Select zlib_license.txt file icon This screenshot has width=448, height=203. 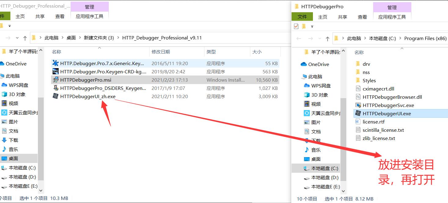pyautogui.click(x=358, y=138)
